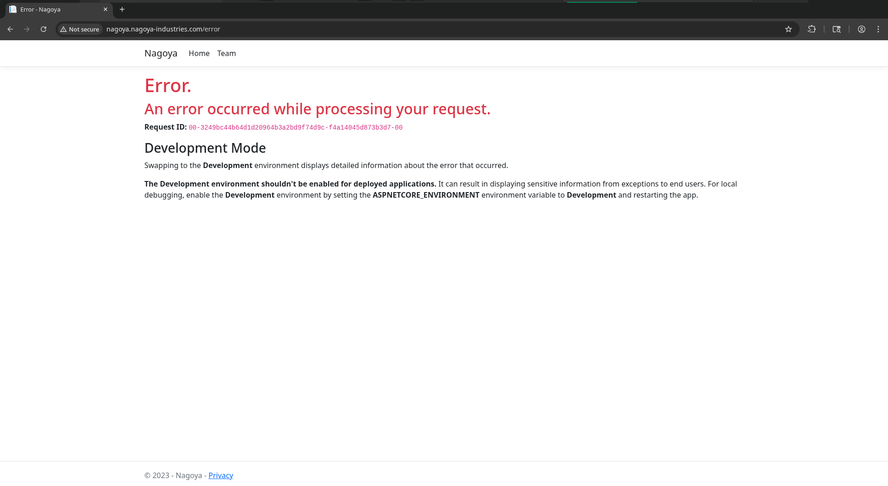Click the red Error. heading
The height and width of the screenshot is (486, 888).
(x=168, y=86)
